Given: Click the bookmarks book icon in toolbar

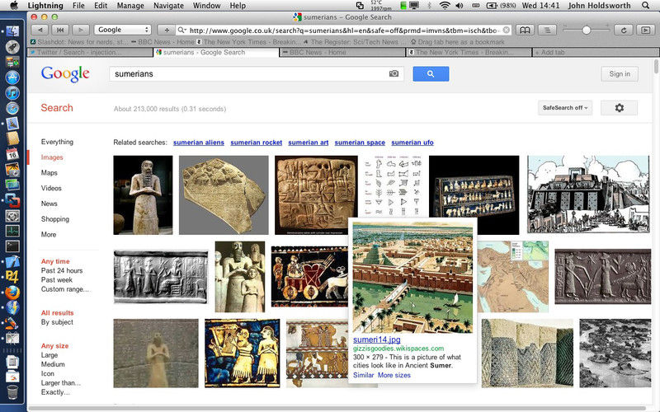Looking at the screenshot, I should (524, 30).
